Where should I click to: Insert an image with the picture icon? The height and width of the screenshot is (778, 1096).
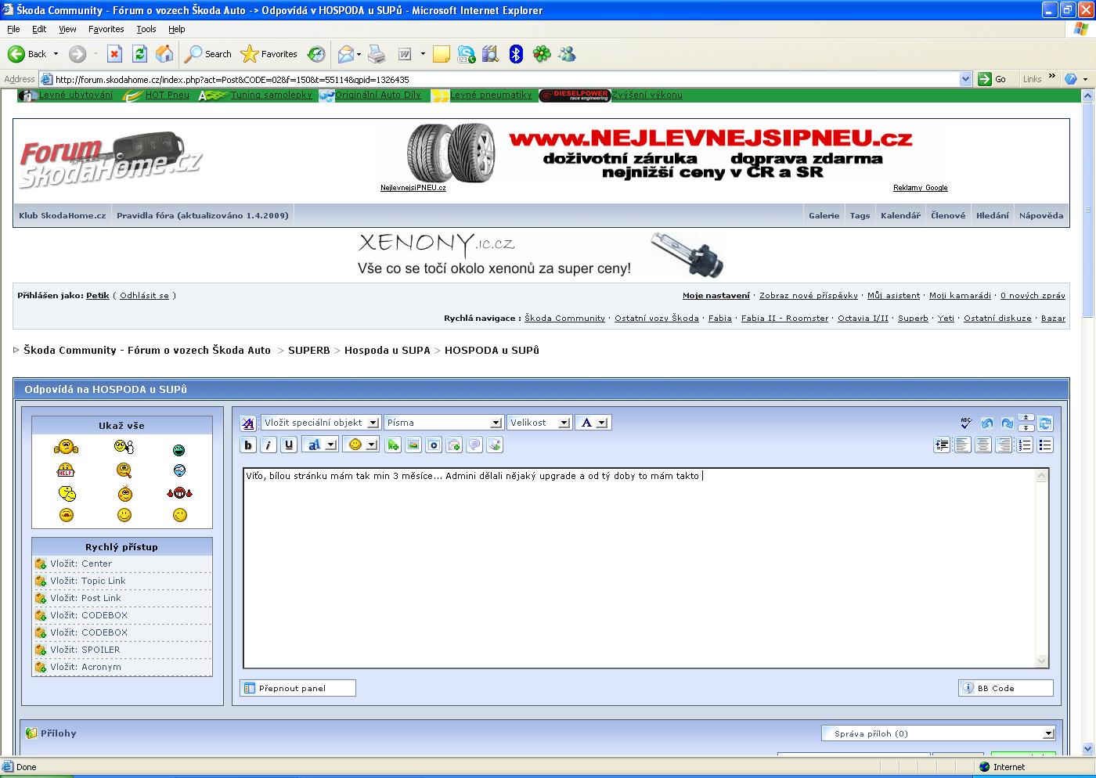413,445
